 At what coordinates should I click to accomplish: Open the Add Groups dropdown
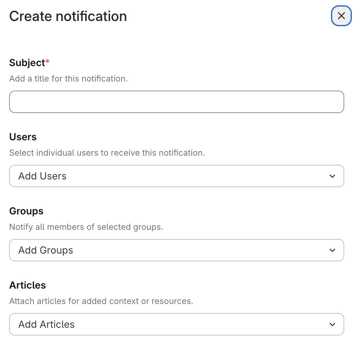[x=176, y=250]
